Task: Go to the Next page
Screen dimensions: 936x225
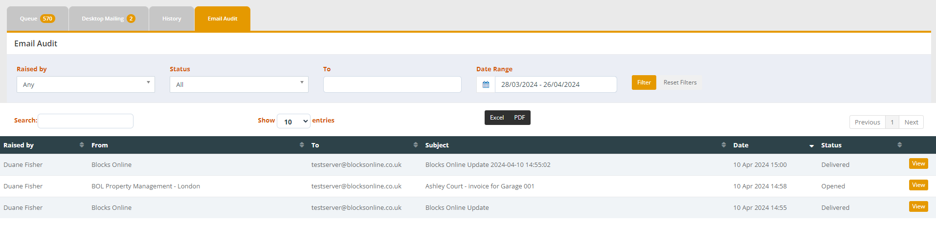Action: click(x=911, y=122)
